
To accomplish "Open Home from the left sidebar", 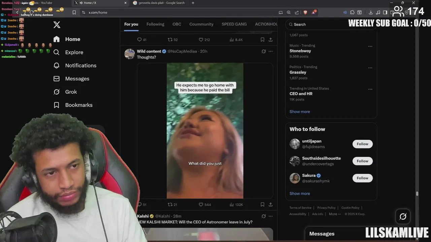I will tap(67, 39).
